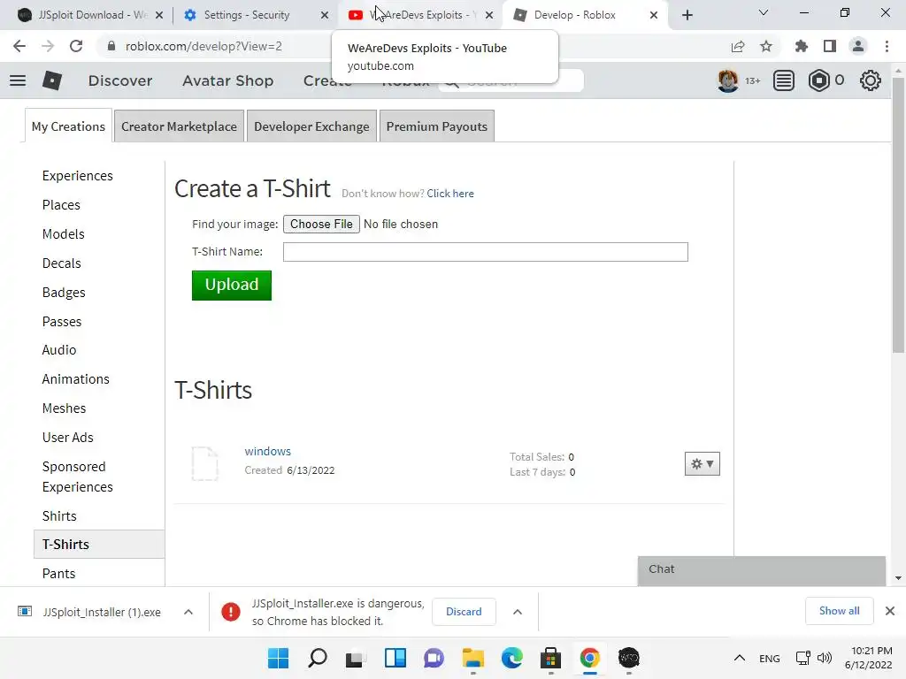Click the windows T-shirt thumbnail
Screen dimensions: 906x679
(x=204, y=463)
